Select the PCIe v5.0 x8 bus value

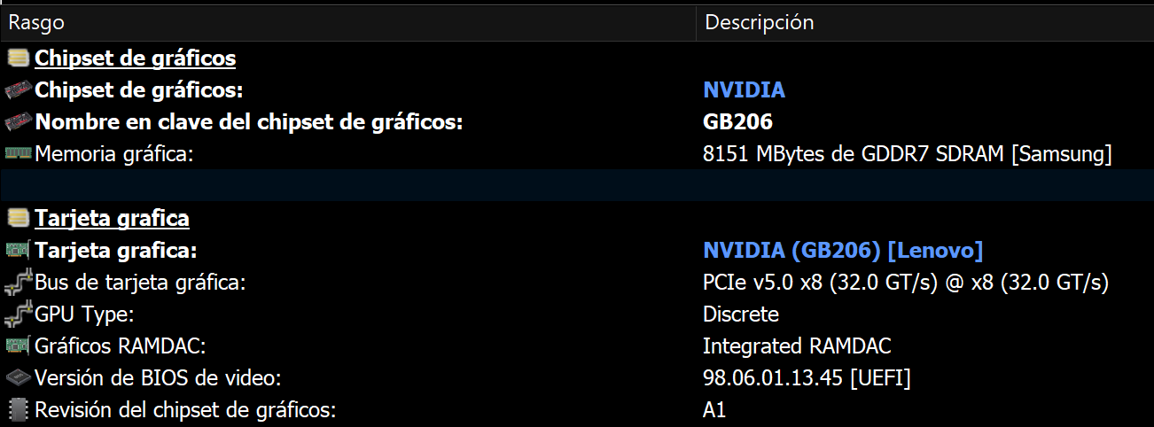[x=906, y=283]
